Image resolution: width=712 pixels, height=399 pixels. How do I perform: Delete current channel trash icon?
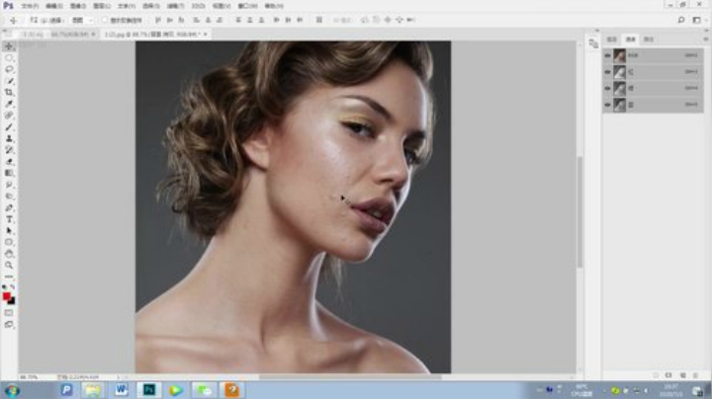pos(695,375)
